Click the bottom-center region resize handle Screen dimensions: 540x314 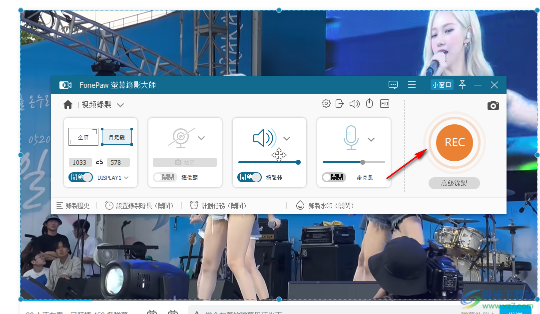click(x=279, y=299)
